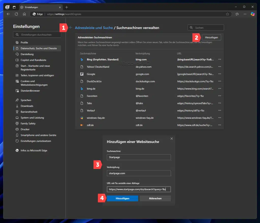The image size is (260, 223).
Task: Open Drucker settings
Action: tap(37, 129)
